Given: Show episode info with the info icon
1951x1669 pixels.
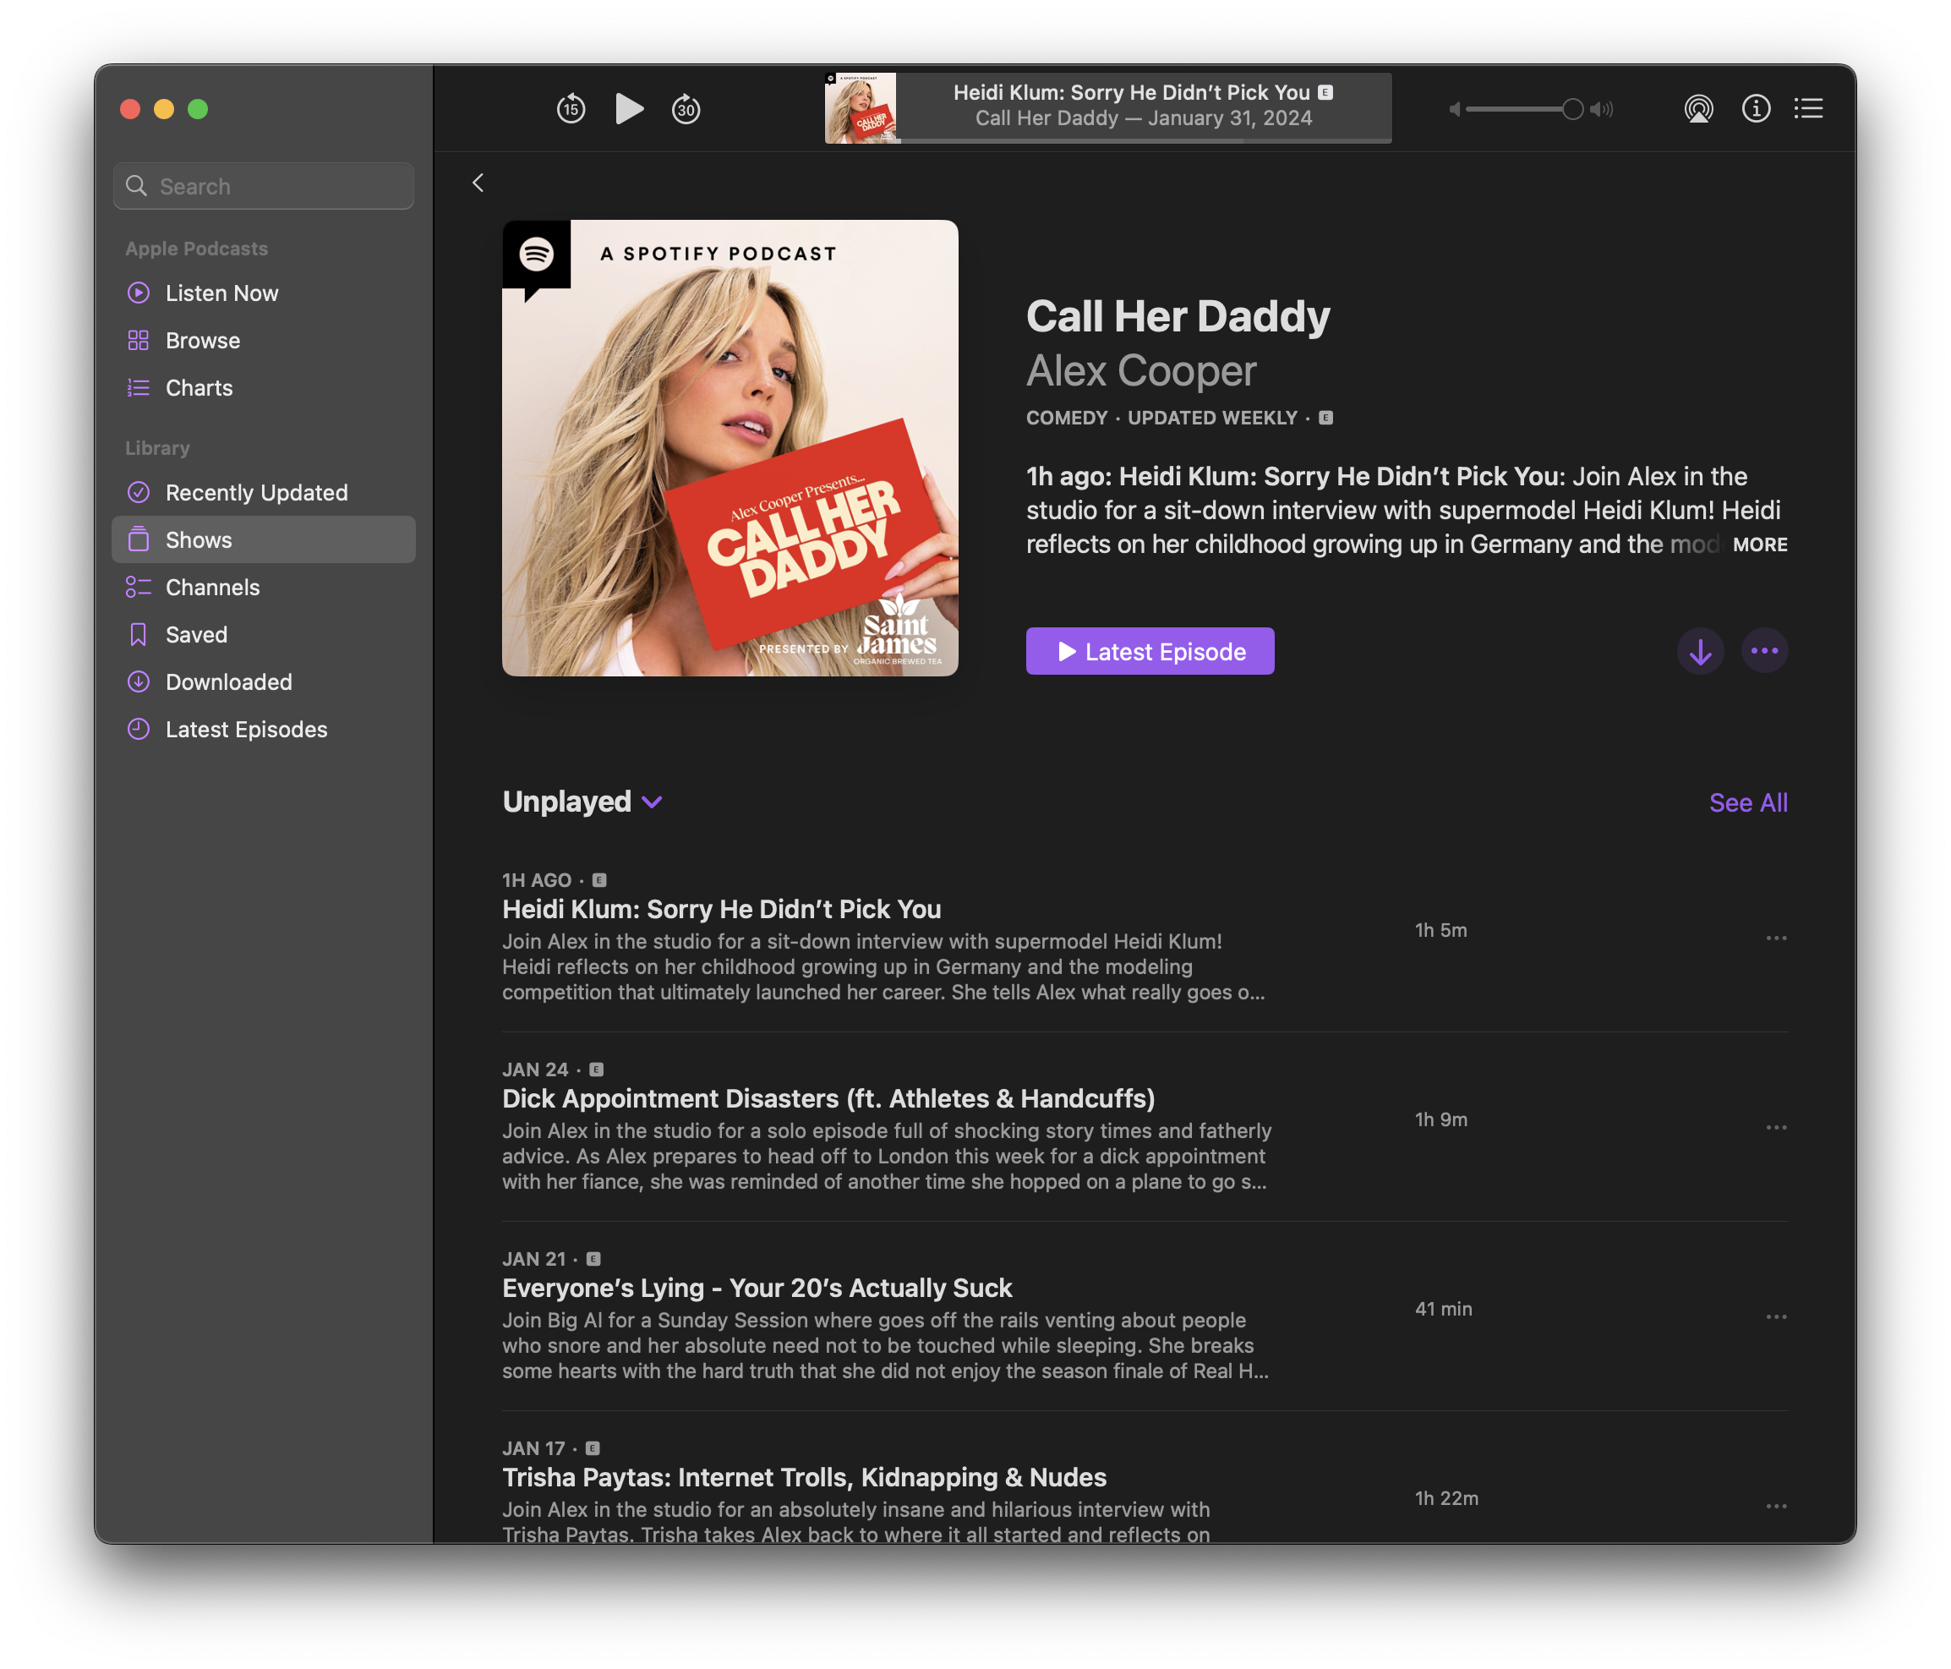Looking at the screenshot, I should point(1756,109).
